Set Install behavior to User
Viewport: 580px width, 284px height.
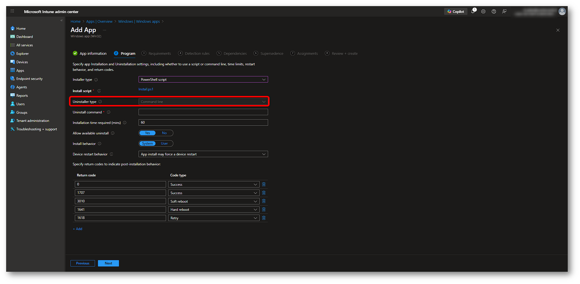click(x=164, y=143)
